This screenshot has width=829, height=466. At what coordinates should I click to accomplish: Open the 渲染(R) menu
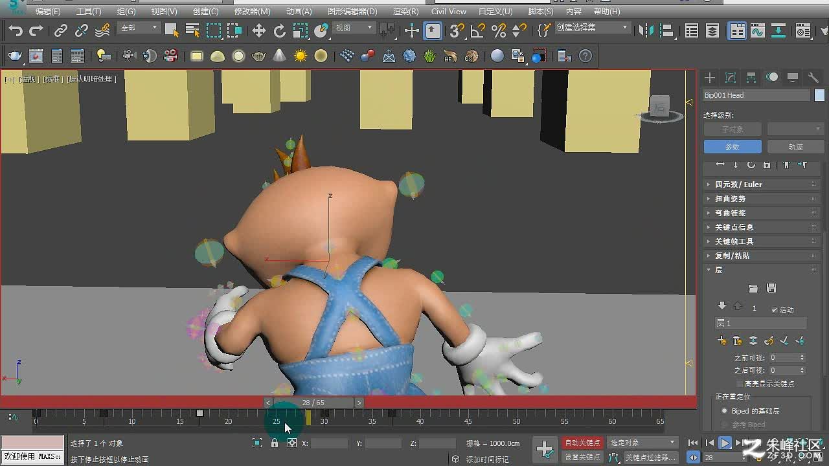coord(405,12)
